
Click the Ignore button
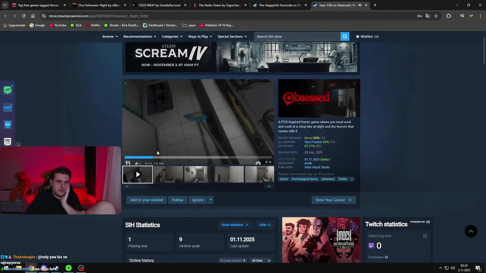[x=198, y=200]
